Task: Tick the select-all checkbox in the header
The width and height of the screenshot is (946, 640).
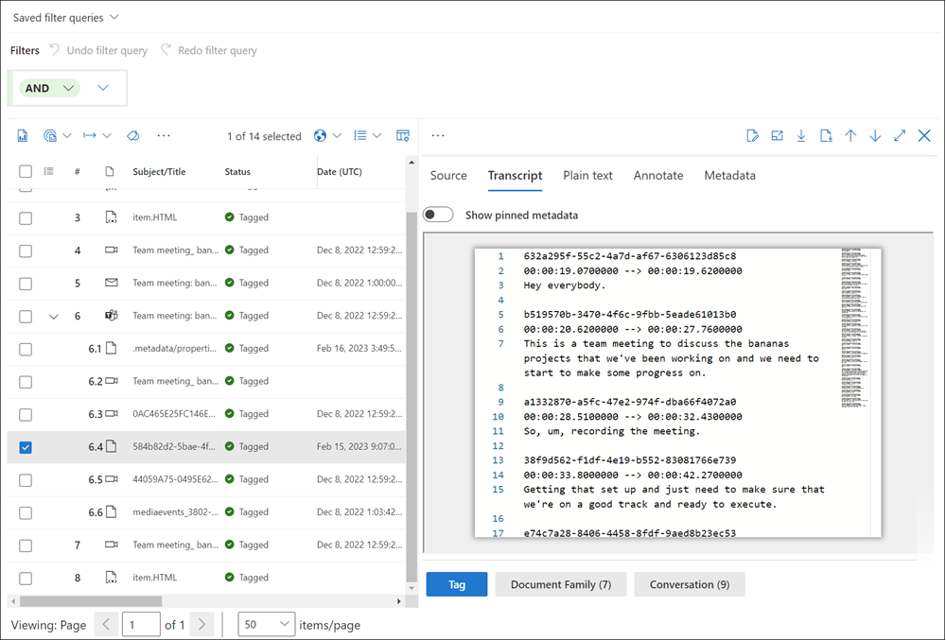Action: pyautogui.click(x=26, y=171)
